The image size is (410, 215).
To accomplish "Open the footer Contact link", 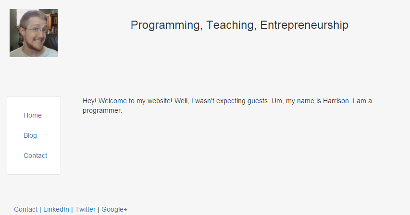I will 25,209.
